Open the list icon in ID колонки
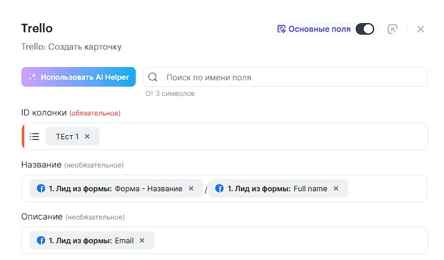The height and width of the screenshot is (260, 444). [35, 136]
